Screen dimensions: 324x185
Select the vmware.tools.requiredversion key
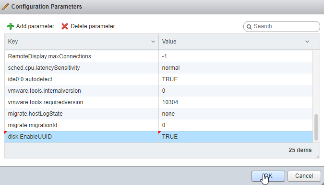[x=45, y=102]
